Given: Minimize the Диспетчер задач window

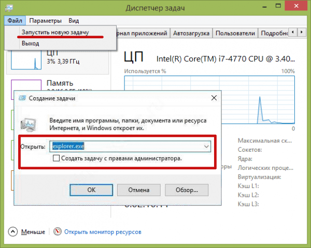Looking at the screenshot, I should pos(264,7).
